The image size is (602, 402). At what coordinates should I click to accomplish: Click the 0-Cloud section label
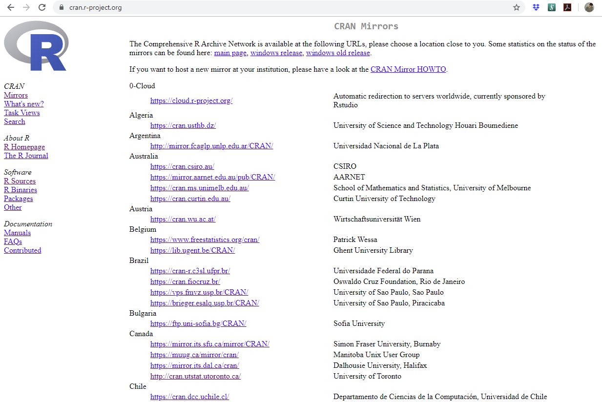pyautogui.click(x=142, y=86)
